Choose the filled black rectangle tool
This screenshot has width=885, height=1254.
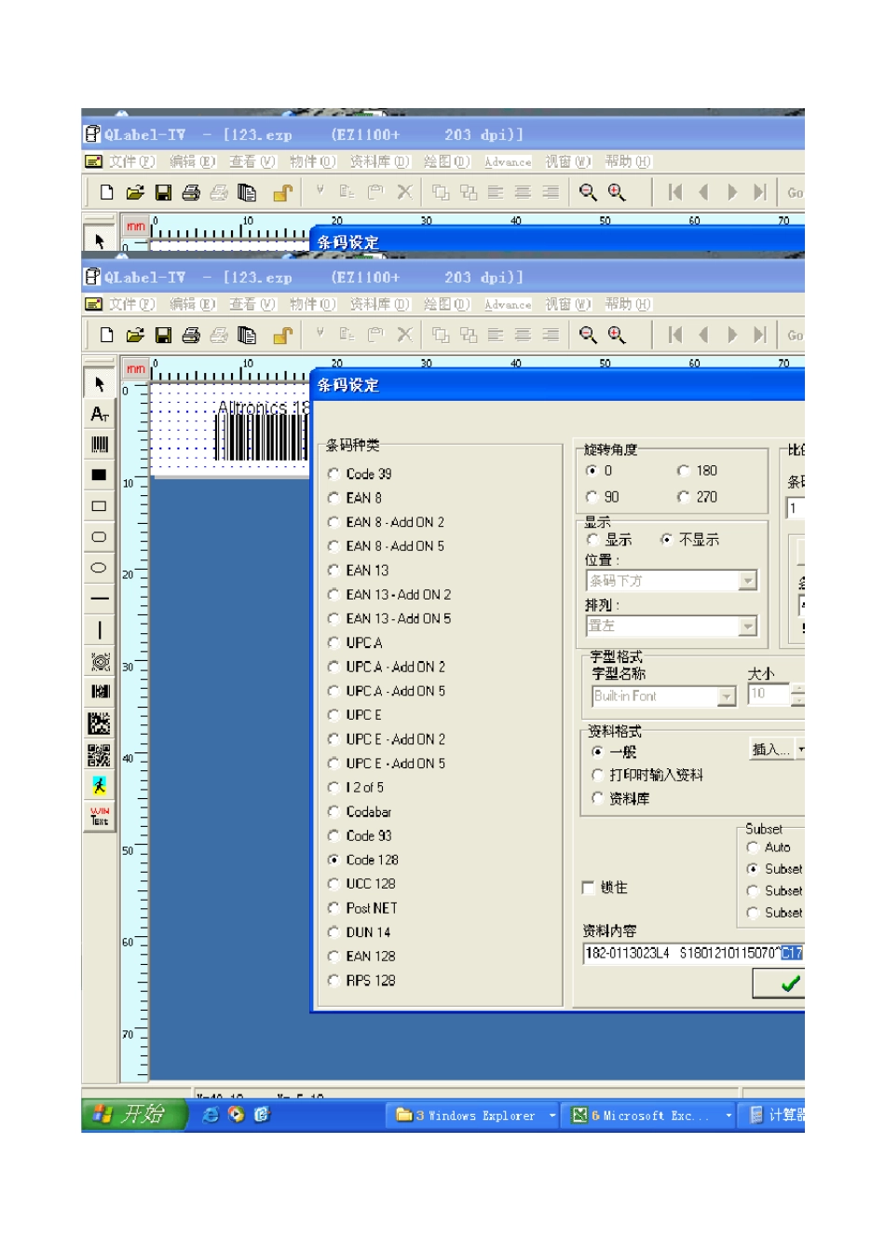pos(99,475)
